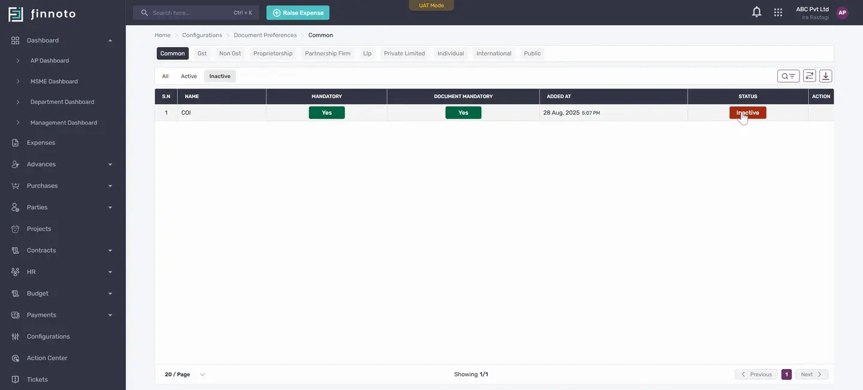
Task: Switch to the Private Limited tab
Action: pyautogui.click(x=405, y=53)
